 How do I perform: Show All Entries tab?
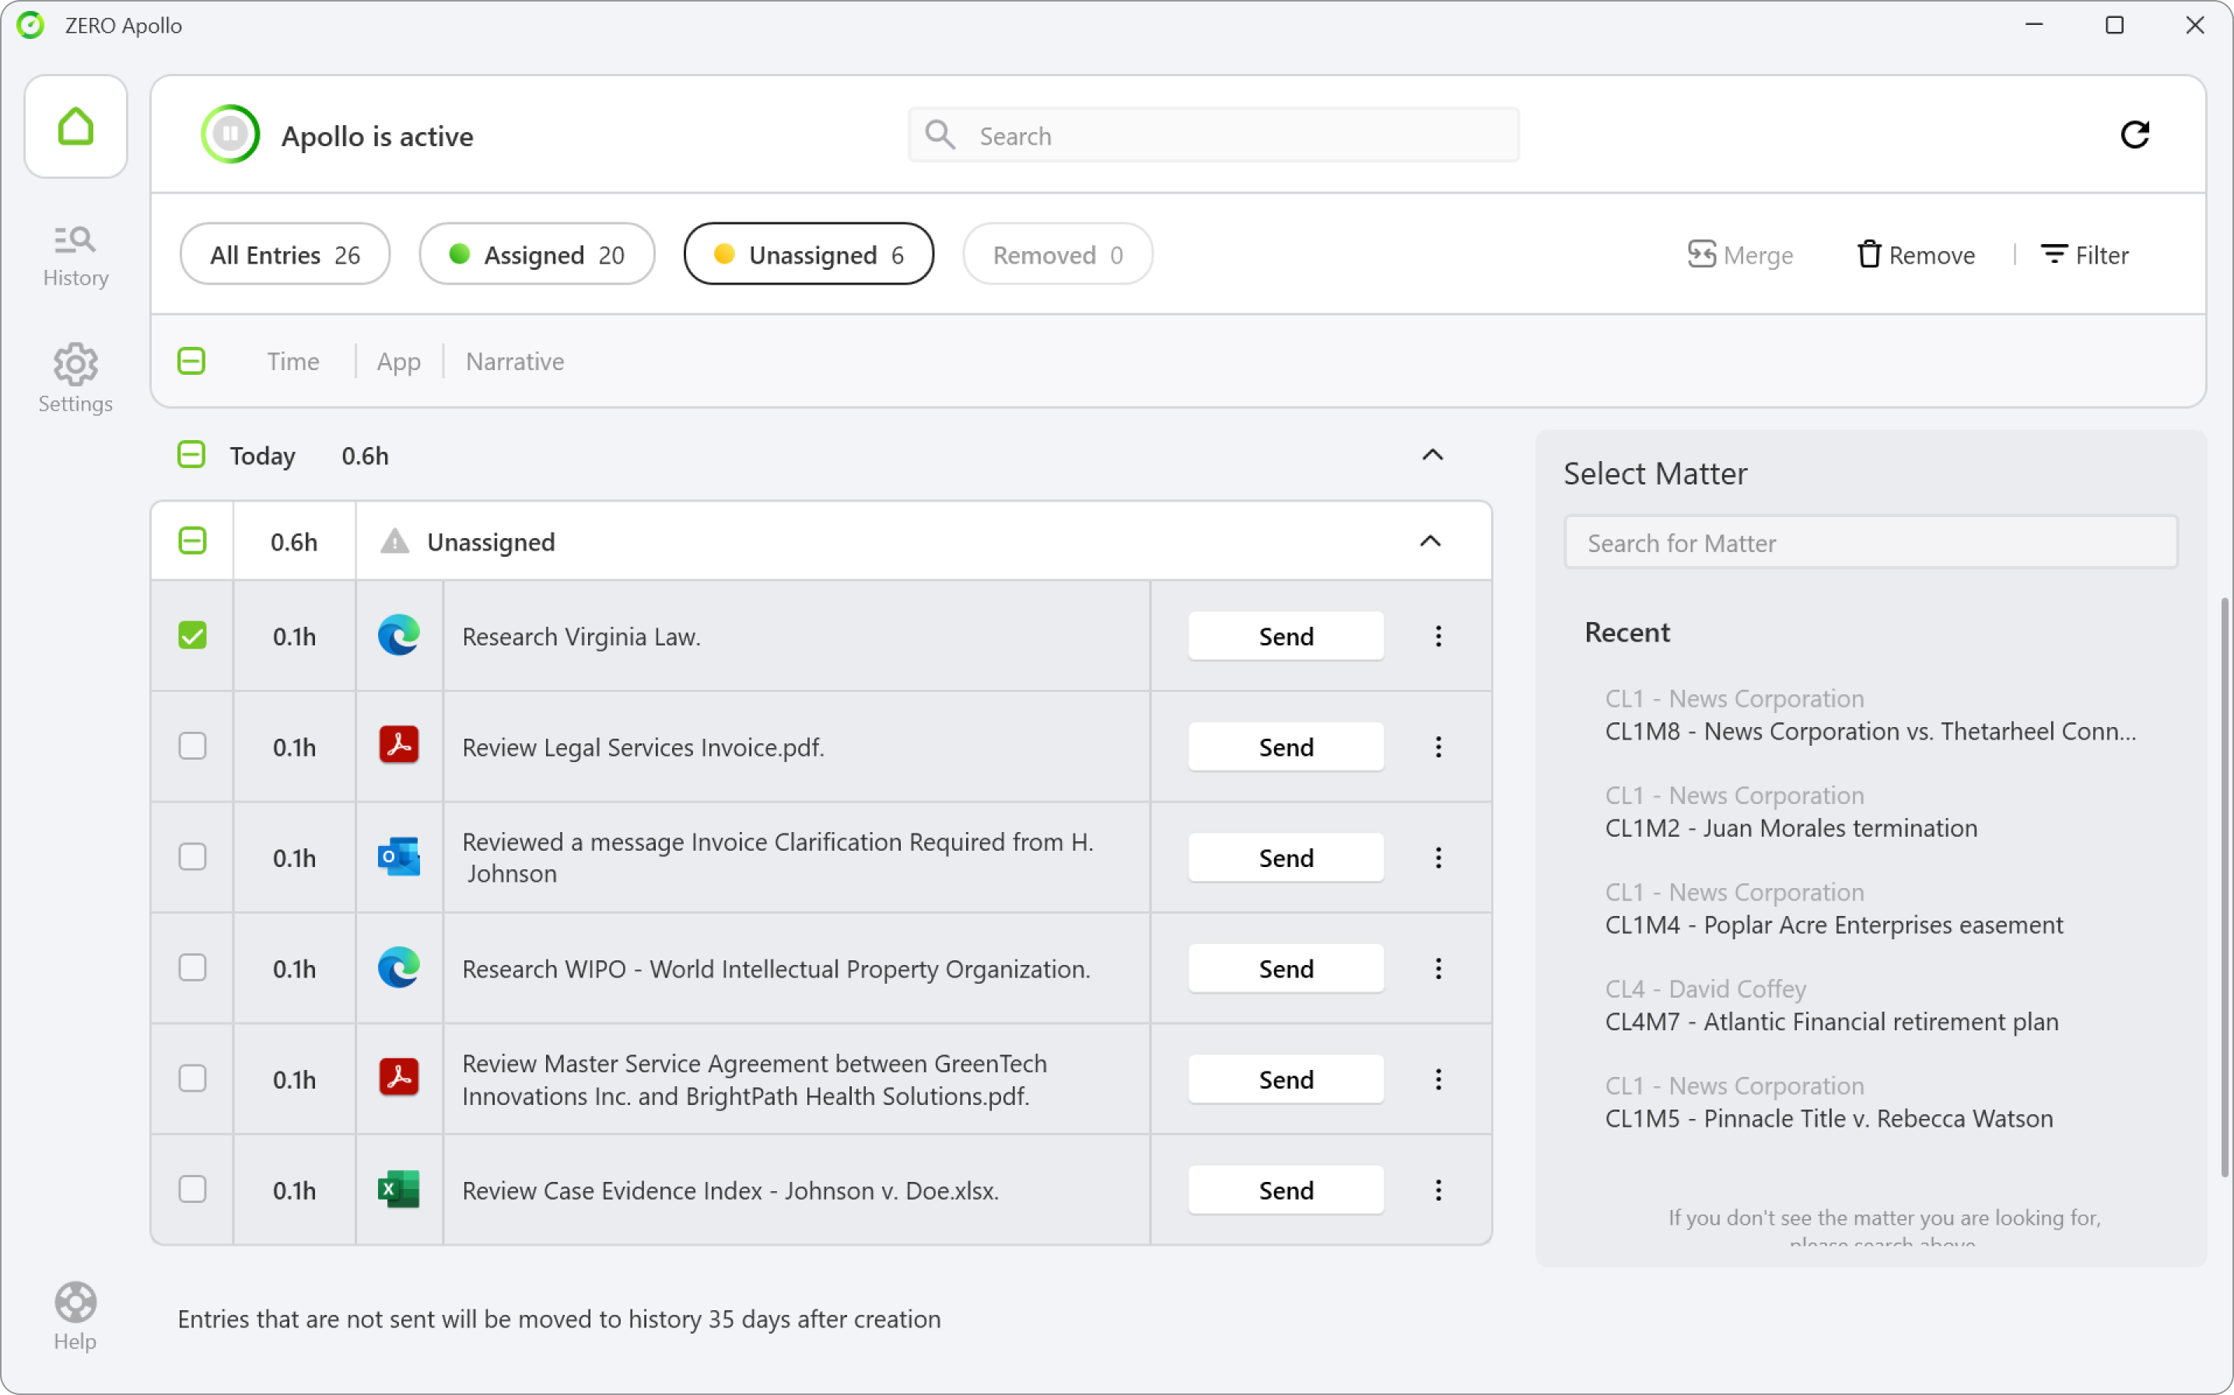pyautogui.click(x=284, y=253)
